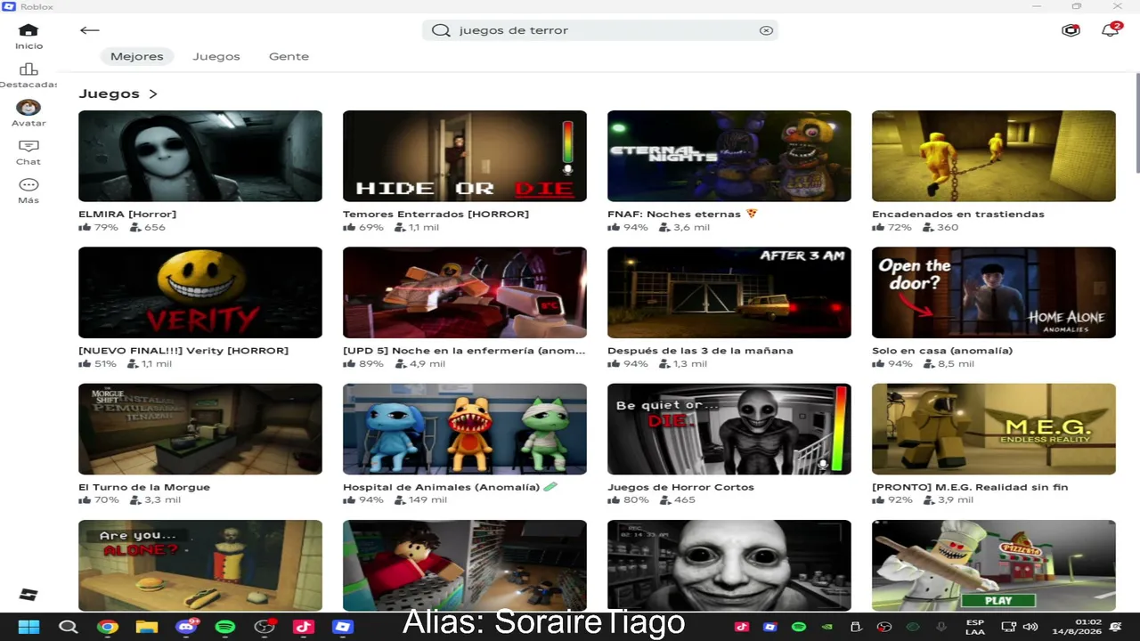Click the Roblox taskbar icon
1140x641 pixels.
pos(343,627)
